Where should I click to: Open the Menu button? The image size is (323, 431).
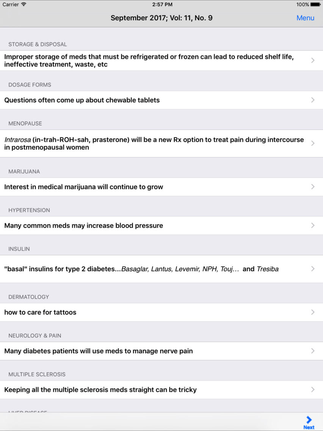point(305,18)
